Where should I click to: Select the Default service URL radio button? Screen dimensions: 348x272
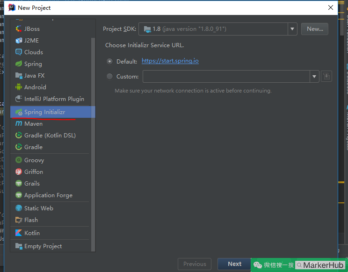click(x=109, y=61)
